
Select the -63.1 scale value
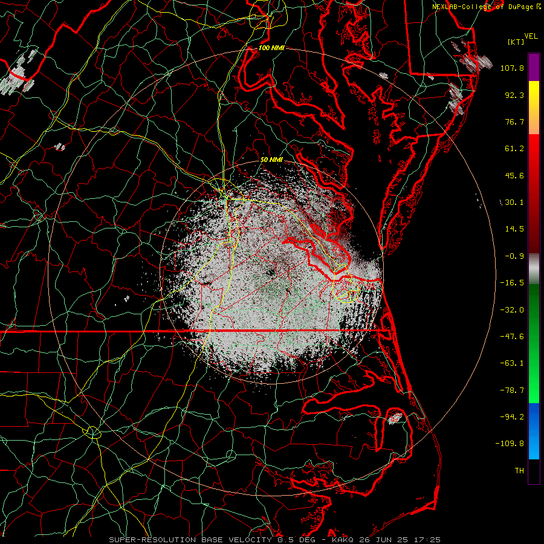[512, 363]
